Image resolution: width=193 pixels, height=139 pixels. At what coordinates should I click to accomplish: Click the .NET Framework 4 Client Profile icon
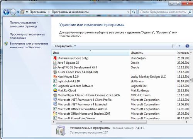55,100
